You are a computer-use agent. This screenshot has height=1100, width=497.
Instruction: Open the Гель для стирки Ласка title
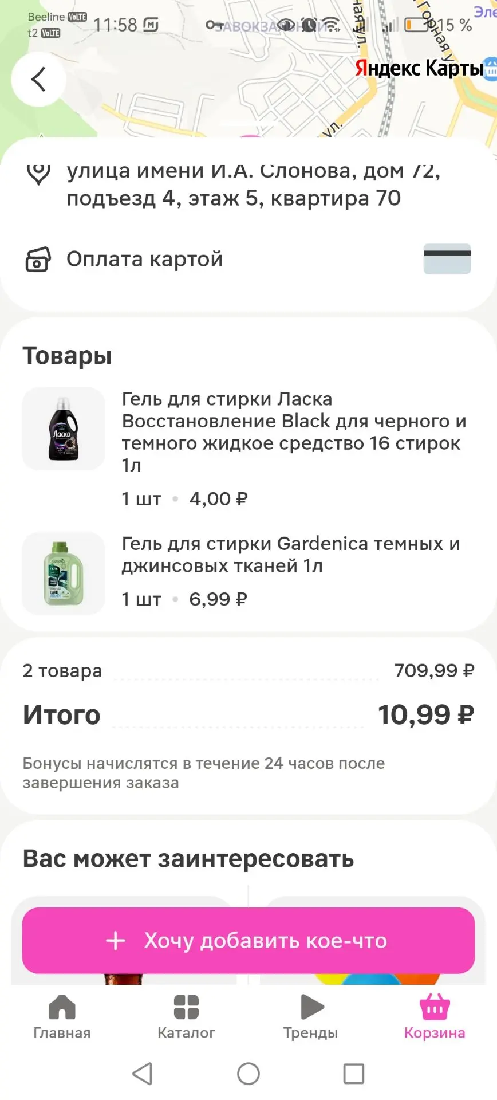click(x=294, y=432)
